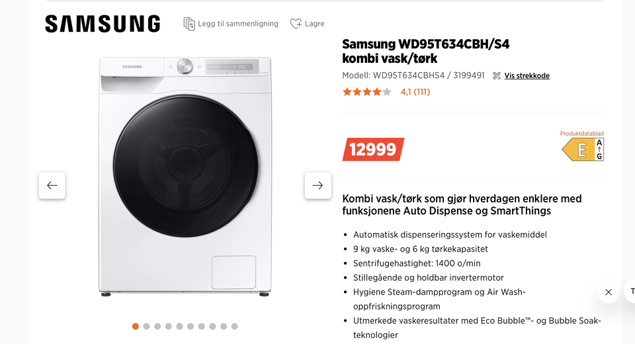The height and width of the screenshot is (344, 635).
Task: Select the first orange carousel dot
Action: click(x=135, y=326)
